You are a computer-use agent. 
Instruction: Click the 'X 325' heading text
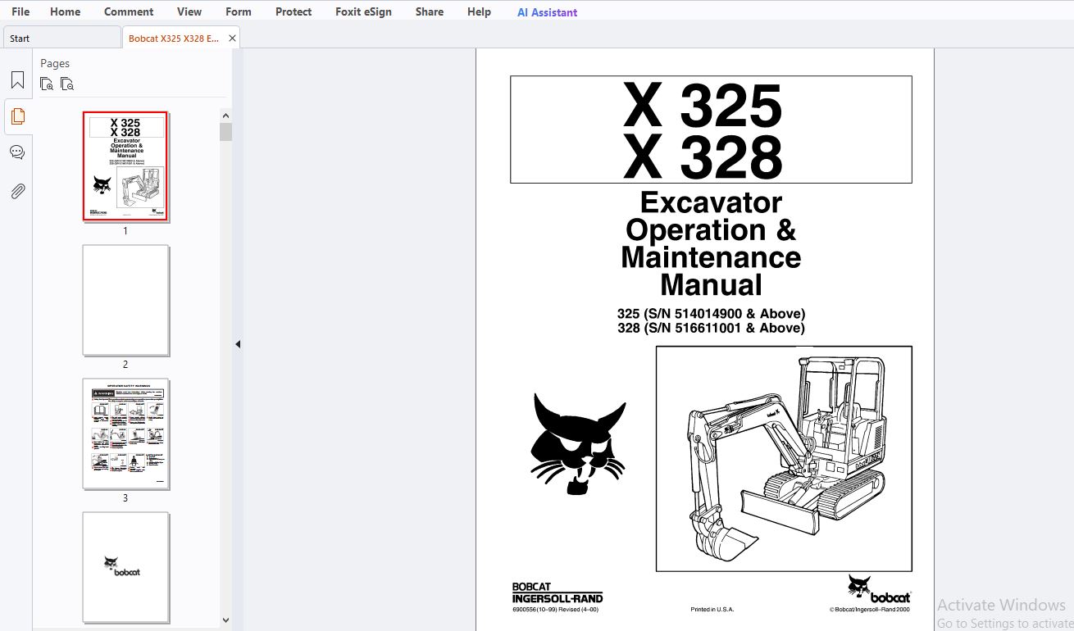point(703,105)
